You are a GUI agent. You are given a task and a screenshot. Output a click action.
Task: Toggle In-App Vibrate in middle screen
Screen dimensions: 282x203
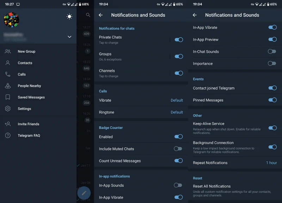coord(179,197)
